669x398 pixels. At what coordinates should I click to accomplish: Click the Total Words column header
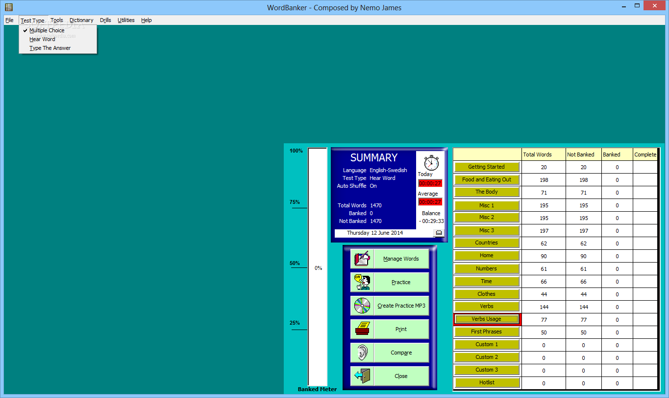544,155
